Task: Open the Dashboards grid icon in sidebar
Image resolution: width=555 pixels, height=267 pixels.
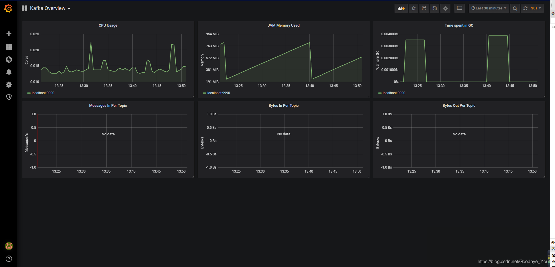Action: [9, 47]
